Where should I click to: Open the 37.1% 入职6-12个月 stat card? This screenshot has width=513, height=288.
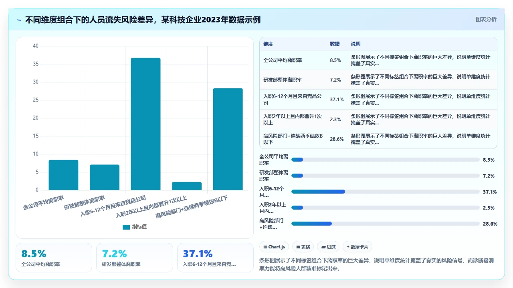[215, 258]
